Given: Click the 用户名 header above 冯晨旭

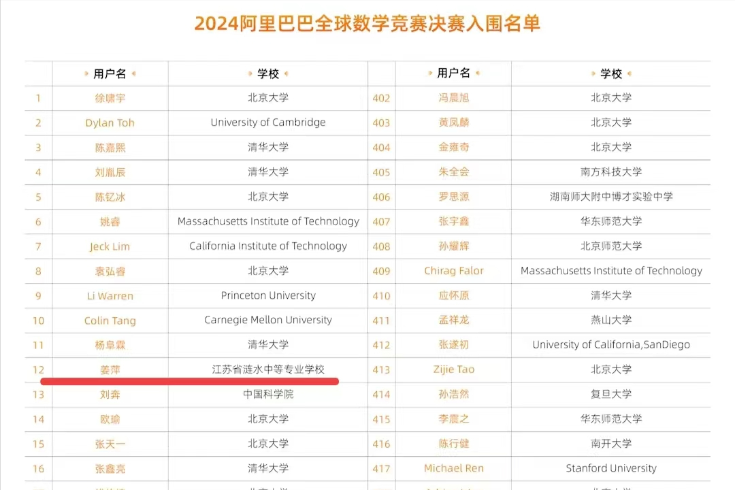Looking at the screenshot, I should click(x=453, y=73).
